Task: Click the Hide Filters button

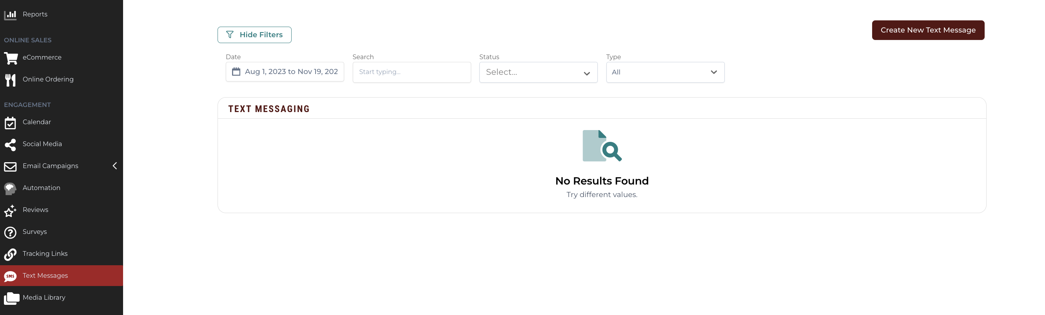Action: 254,35
